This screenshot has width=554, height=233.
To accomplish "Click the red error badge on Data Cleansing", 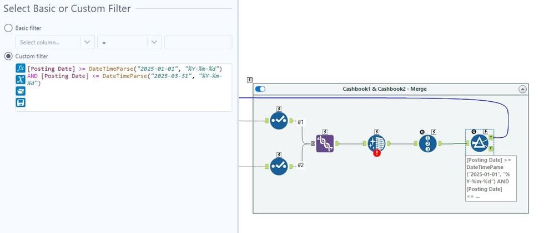I will pyautogui.click(x=377, y=153).
